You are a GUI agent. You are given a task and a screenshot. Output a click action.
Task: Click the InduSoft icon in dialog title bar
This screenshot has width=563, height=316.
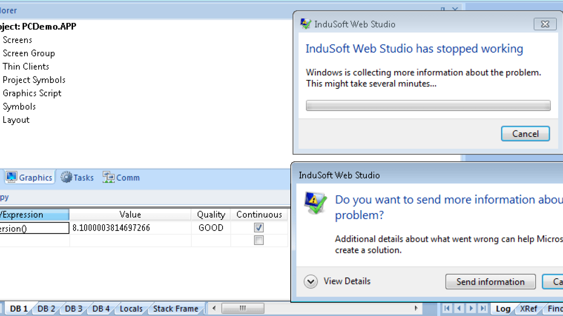306,24
